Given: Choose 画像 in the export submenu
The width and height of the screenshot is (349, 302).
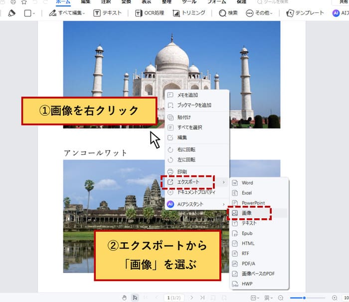Looking at the screenshot, I should click(x=247, y=213).
